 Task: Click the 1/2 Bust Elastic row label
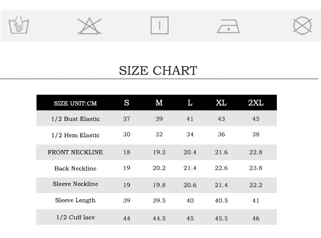(75, 119)
